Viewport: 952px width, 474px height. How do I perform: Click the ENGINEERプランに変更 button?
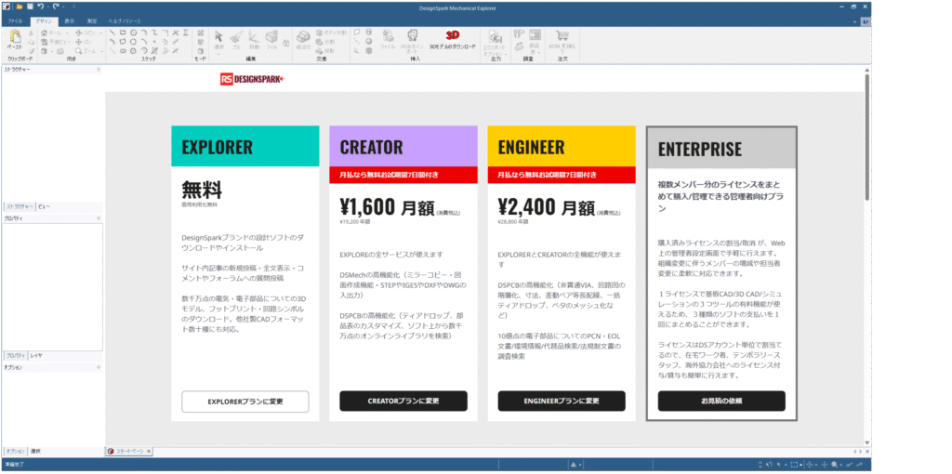[562, 402]
